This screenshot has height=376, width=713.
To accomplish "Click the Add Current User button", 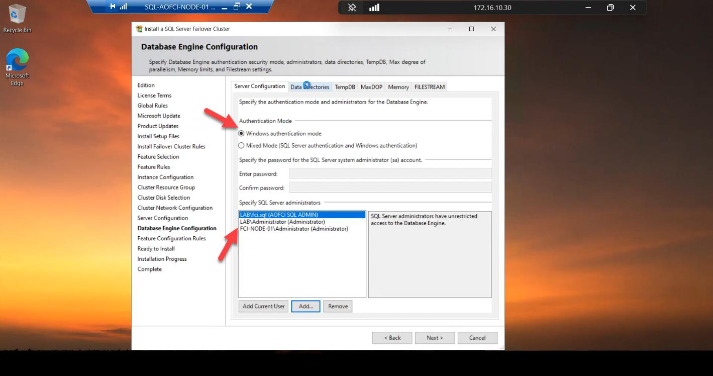I will point(264,306).
